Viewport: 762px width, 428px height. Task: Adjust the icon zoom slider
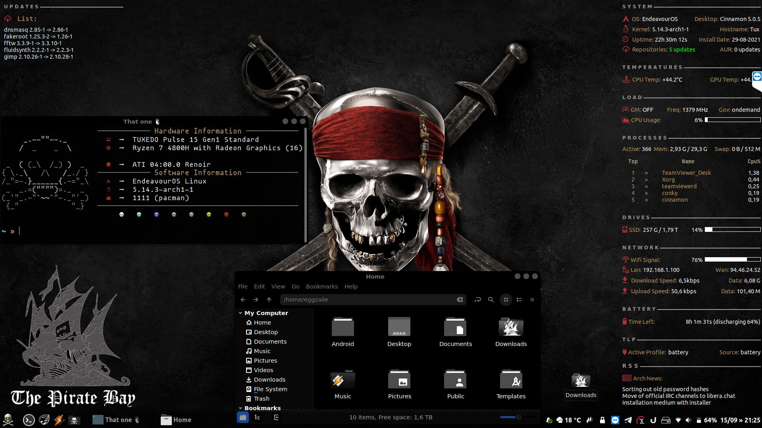click(518, 417)
